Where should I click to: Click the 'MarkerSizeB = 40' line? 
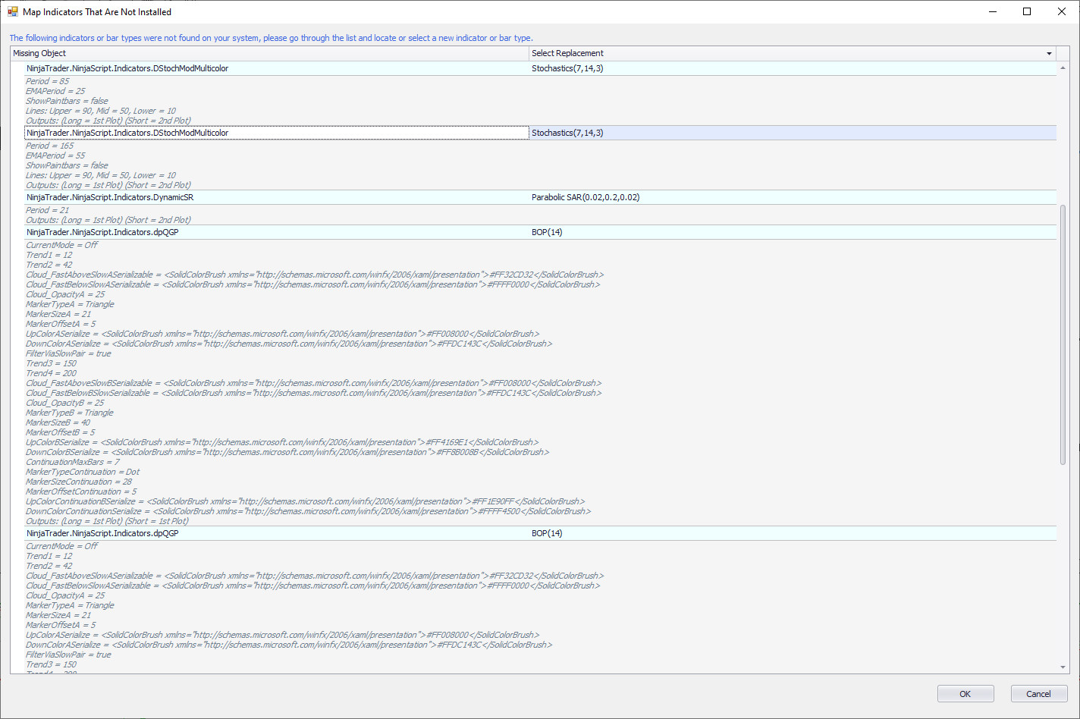(58, 422)
